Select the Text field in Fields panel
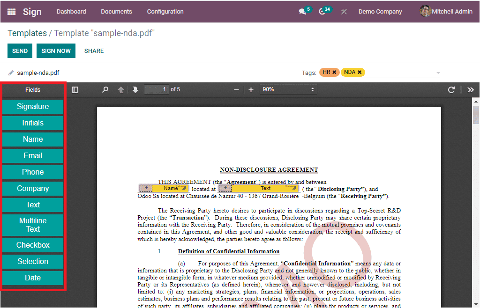The width and height of the screenshot is (480, 308). click(33, 205)
